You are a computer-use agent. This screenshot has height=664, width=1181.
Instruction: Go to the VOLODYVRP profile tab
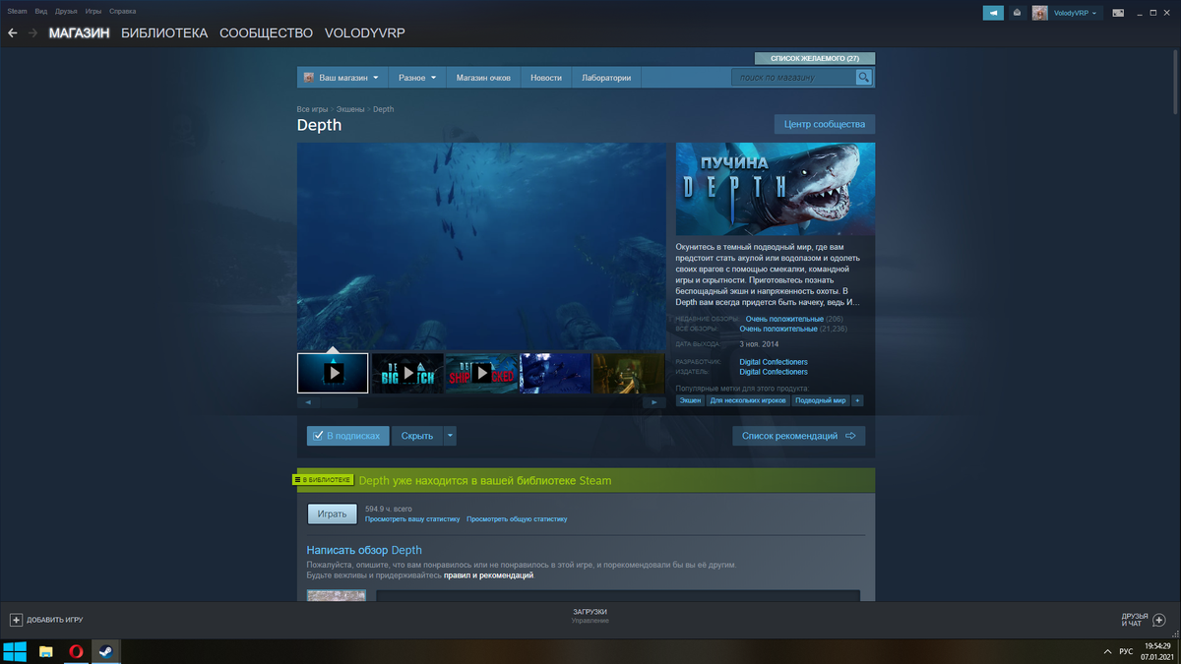364,32
